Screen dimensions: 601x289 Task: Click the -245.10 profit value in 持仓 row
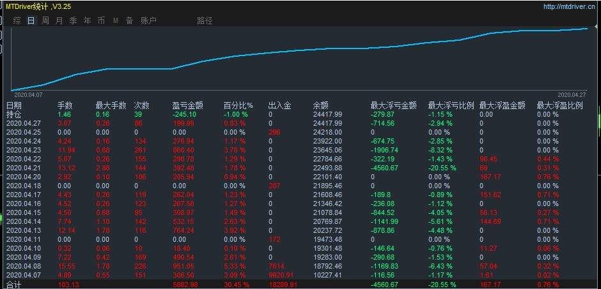tap(184, 114)
